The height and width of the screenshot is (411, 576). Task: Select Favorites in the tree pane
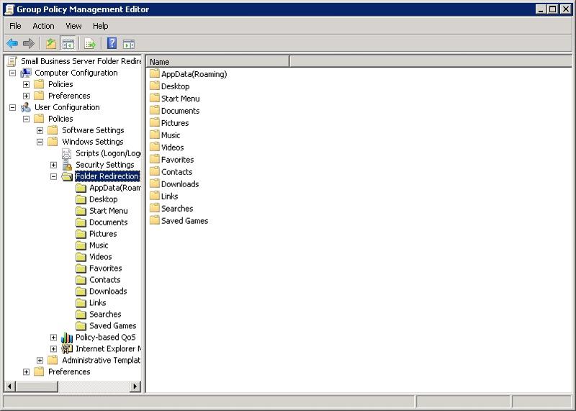point(105,268)
